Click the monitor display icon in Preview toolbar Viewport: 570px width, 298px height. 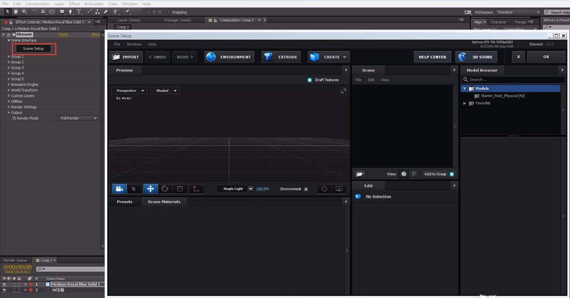(339, 188)
